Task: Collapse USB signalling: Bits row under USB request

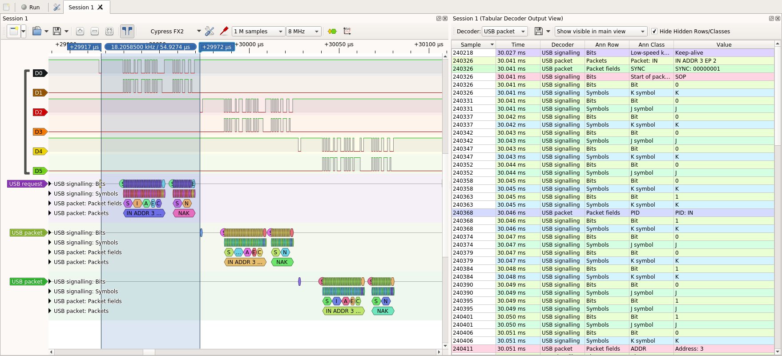Action: click(x=50, y=184)
